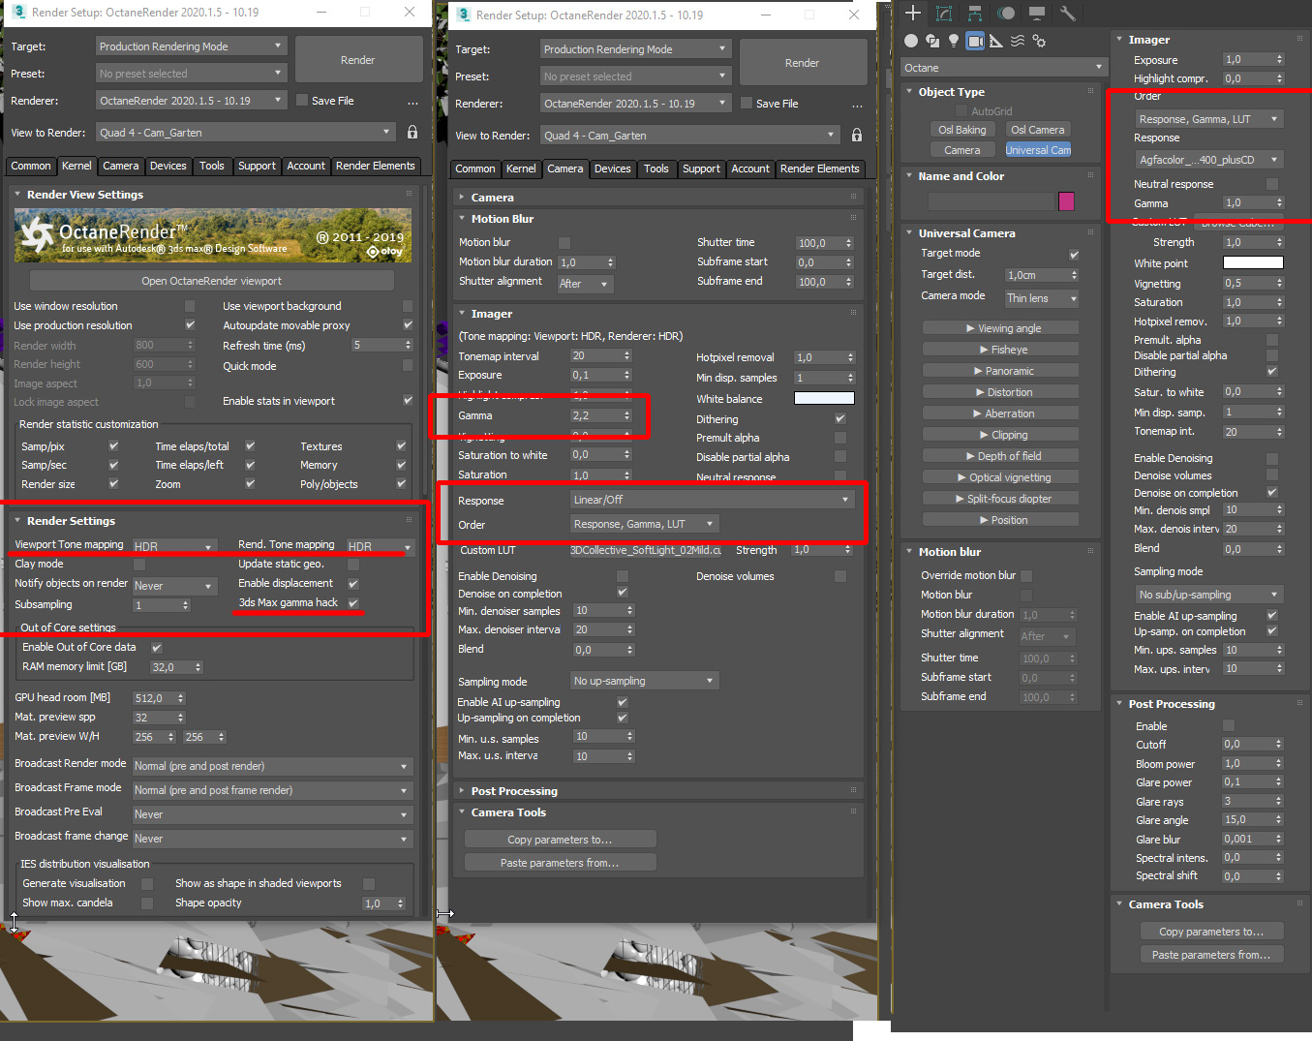This screenshot has width=1312, height=1041.
Task: Click the ellipsis button in Camera-tab Render Setup
Action: coord(858,105)
